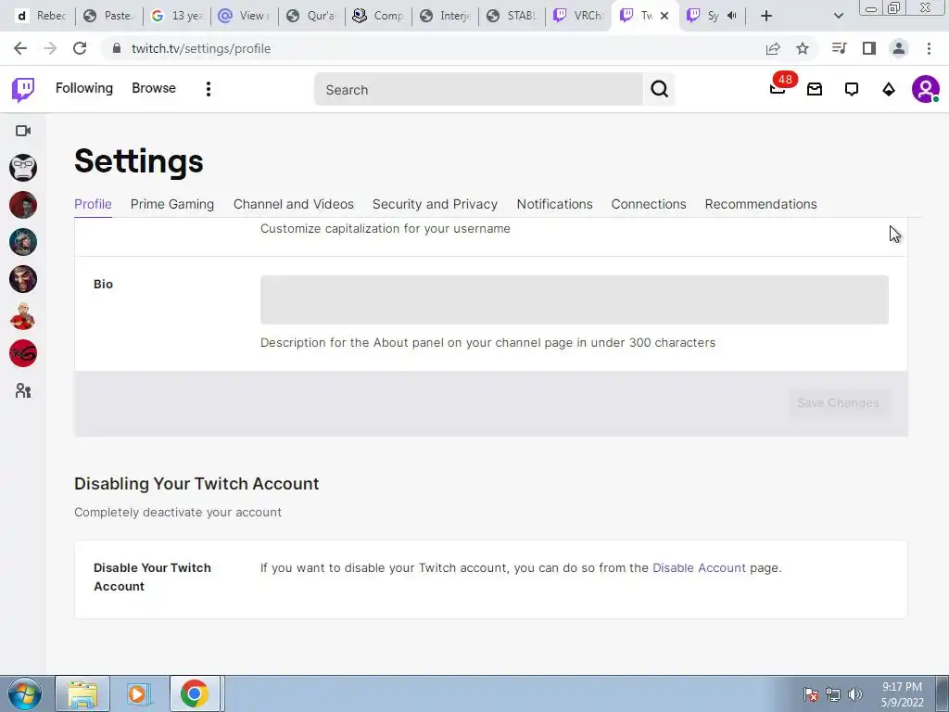Click the Browse nav link
The height and width of the screenshot is (712, 949).
coord(154,88)
